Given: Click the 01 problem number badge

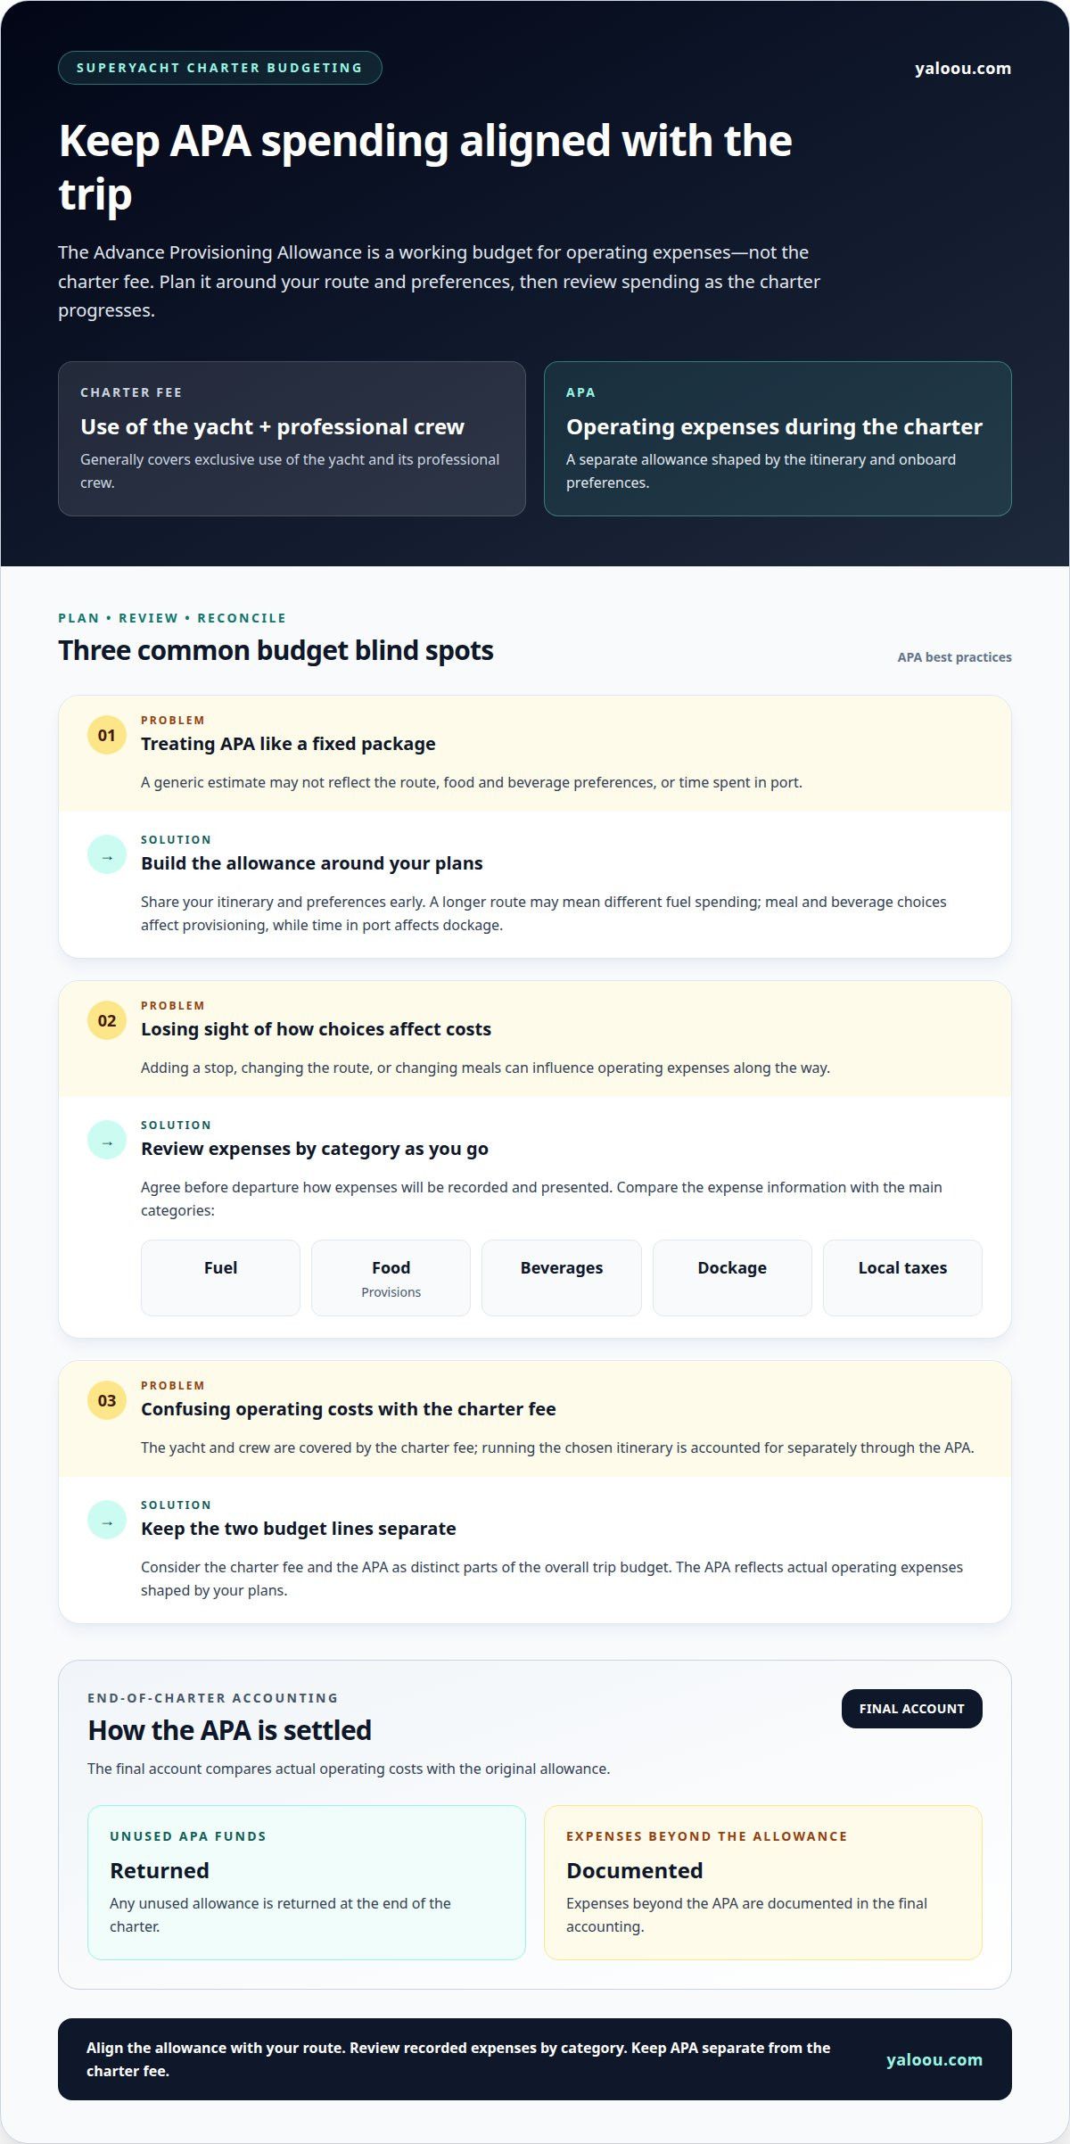Looking at the screenshot, I should (x=107, y=735).
